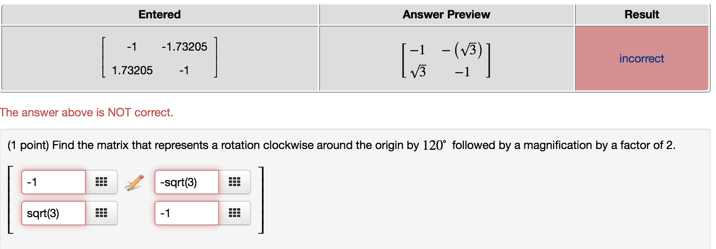The width and height of the screenshot is (716, 249).
Task: Click the bottom-right input containing -1
Action: (x=187, y=213)
